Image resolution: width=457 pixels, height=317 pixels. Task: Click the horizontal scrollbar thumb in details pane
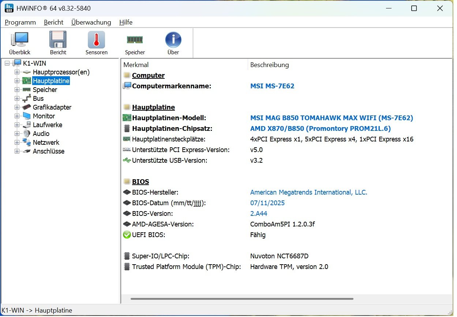click(242, 299)
